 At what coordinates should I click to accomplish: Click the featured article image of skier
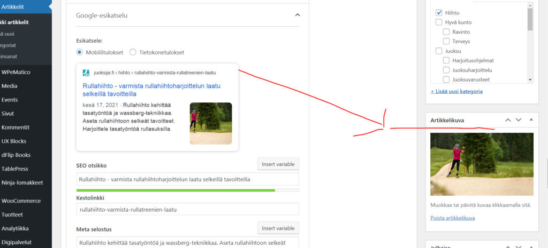pyautogui.click(x=482, y=164)
